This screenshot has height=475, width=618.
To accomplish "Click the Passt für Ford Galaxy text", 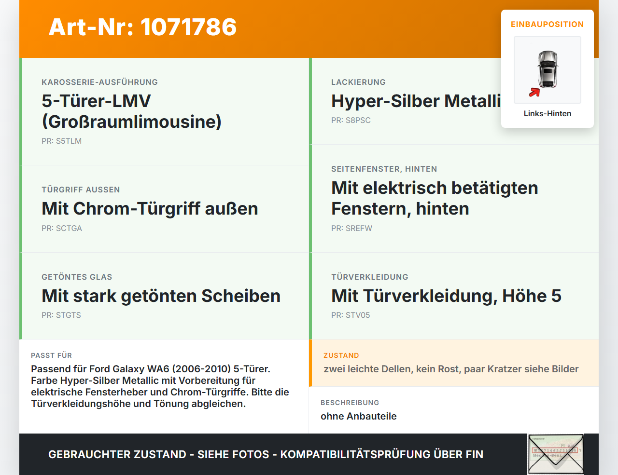I will [x=160, y=386].
